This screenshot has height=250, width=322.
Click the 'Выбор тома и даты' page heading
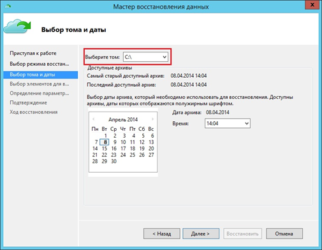point(73,29)
